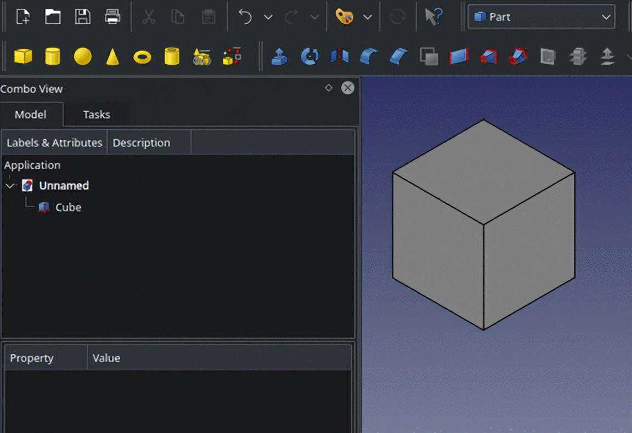Select the Revolve tool
Viewport: 632px width, 433px height.
[310, 56]
